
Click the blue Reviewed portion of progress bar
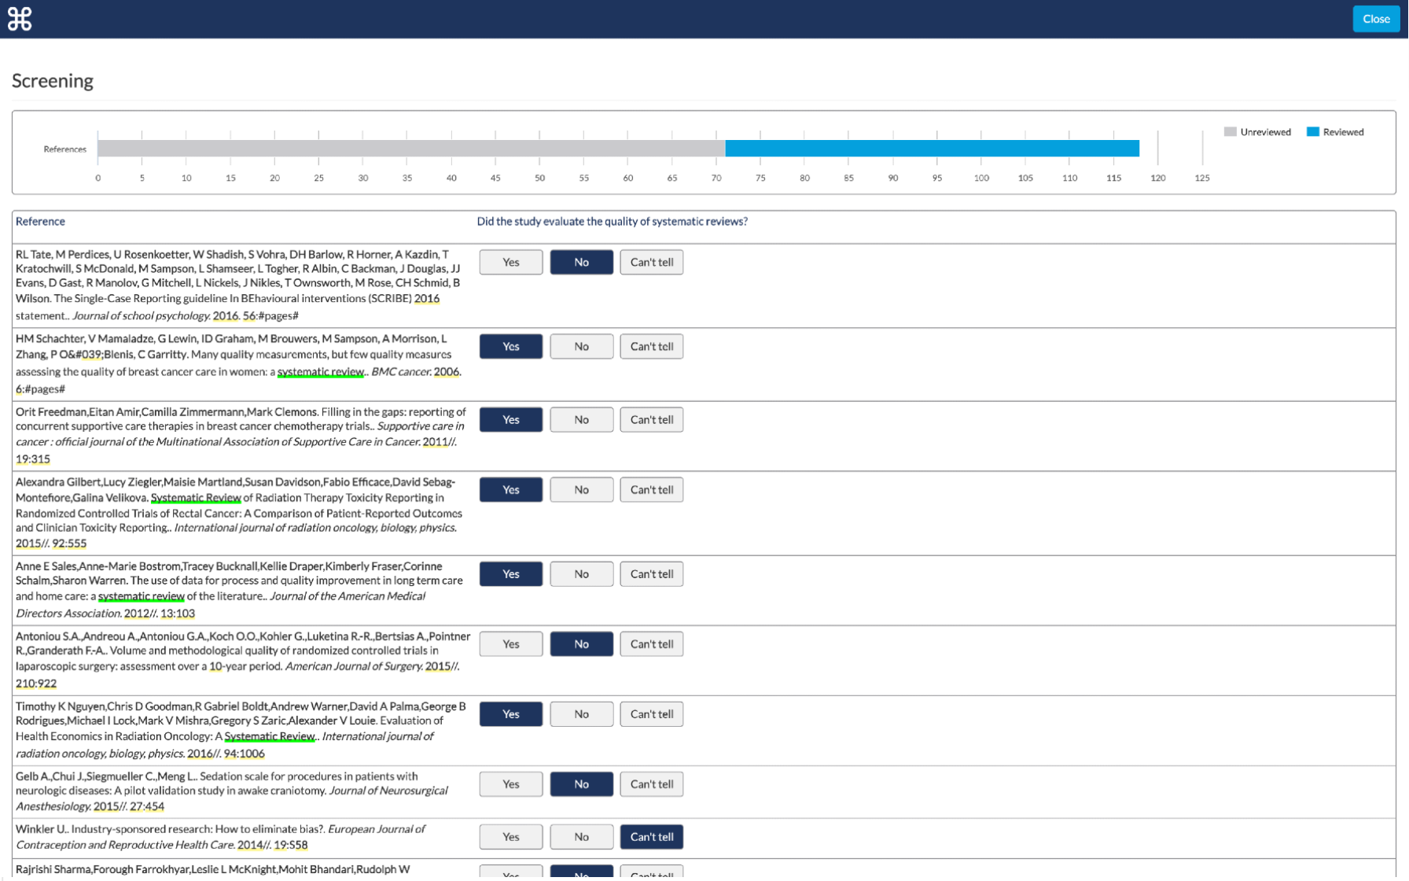coord(932,148)
